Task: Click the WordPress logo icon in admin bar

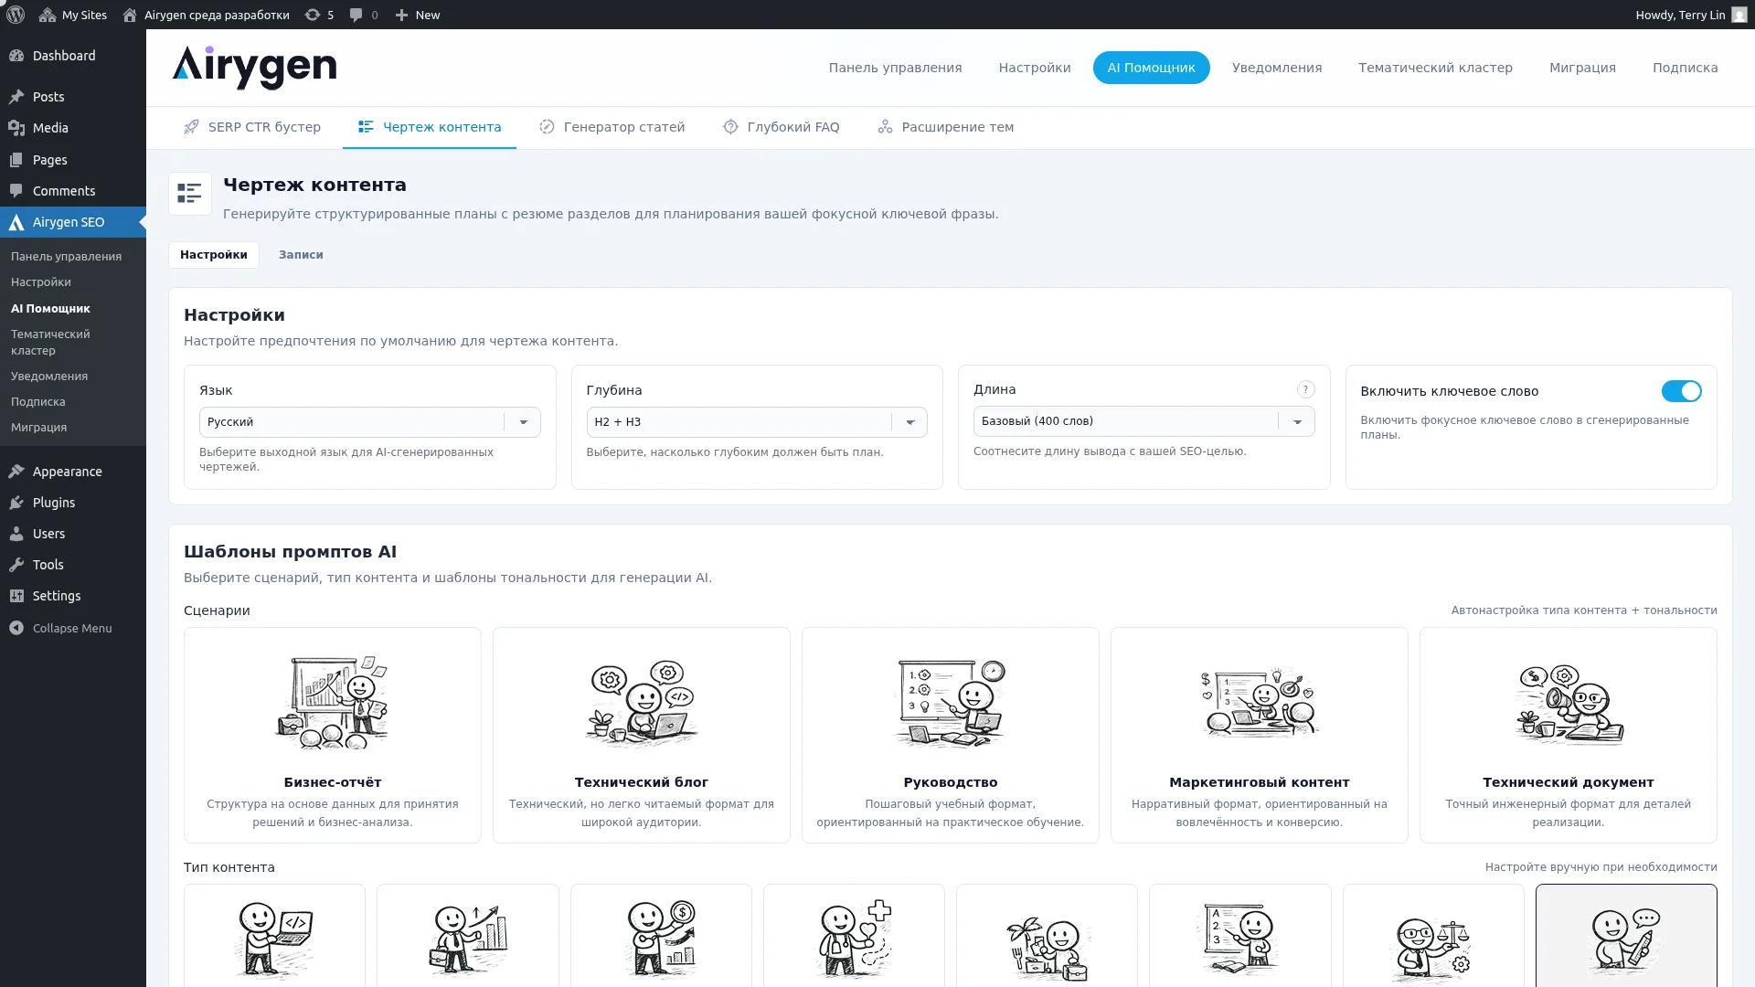Action: tap(16, 15)
